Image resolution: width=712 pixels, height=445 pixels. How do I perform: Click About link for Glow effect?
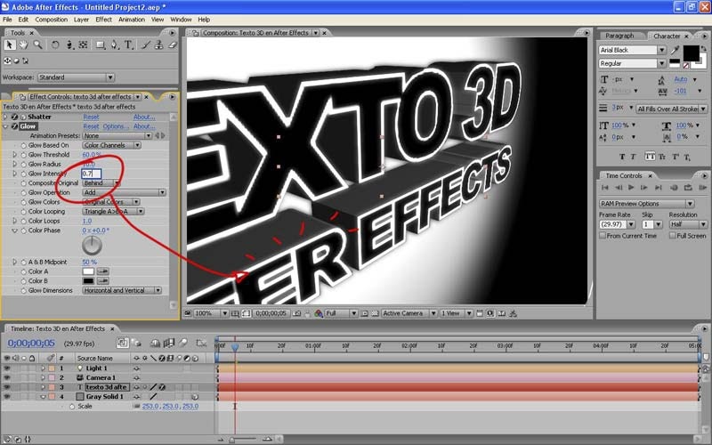pyautogui.click(x=144, y=126)
